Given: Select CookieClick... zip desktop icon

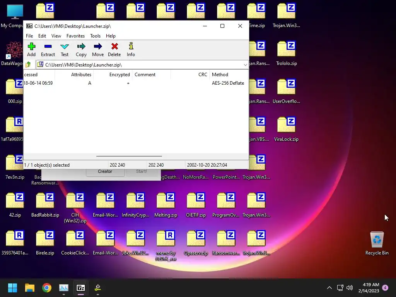Looking at the screenshot, I should point(75,243).
